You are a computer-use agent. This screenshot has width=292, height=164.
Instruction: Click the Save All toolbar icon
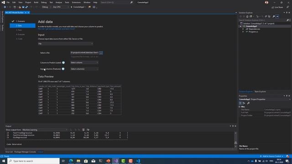26,7
